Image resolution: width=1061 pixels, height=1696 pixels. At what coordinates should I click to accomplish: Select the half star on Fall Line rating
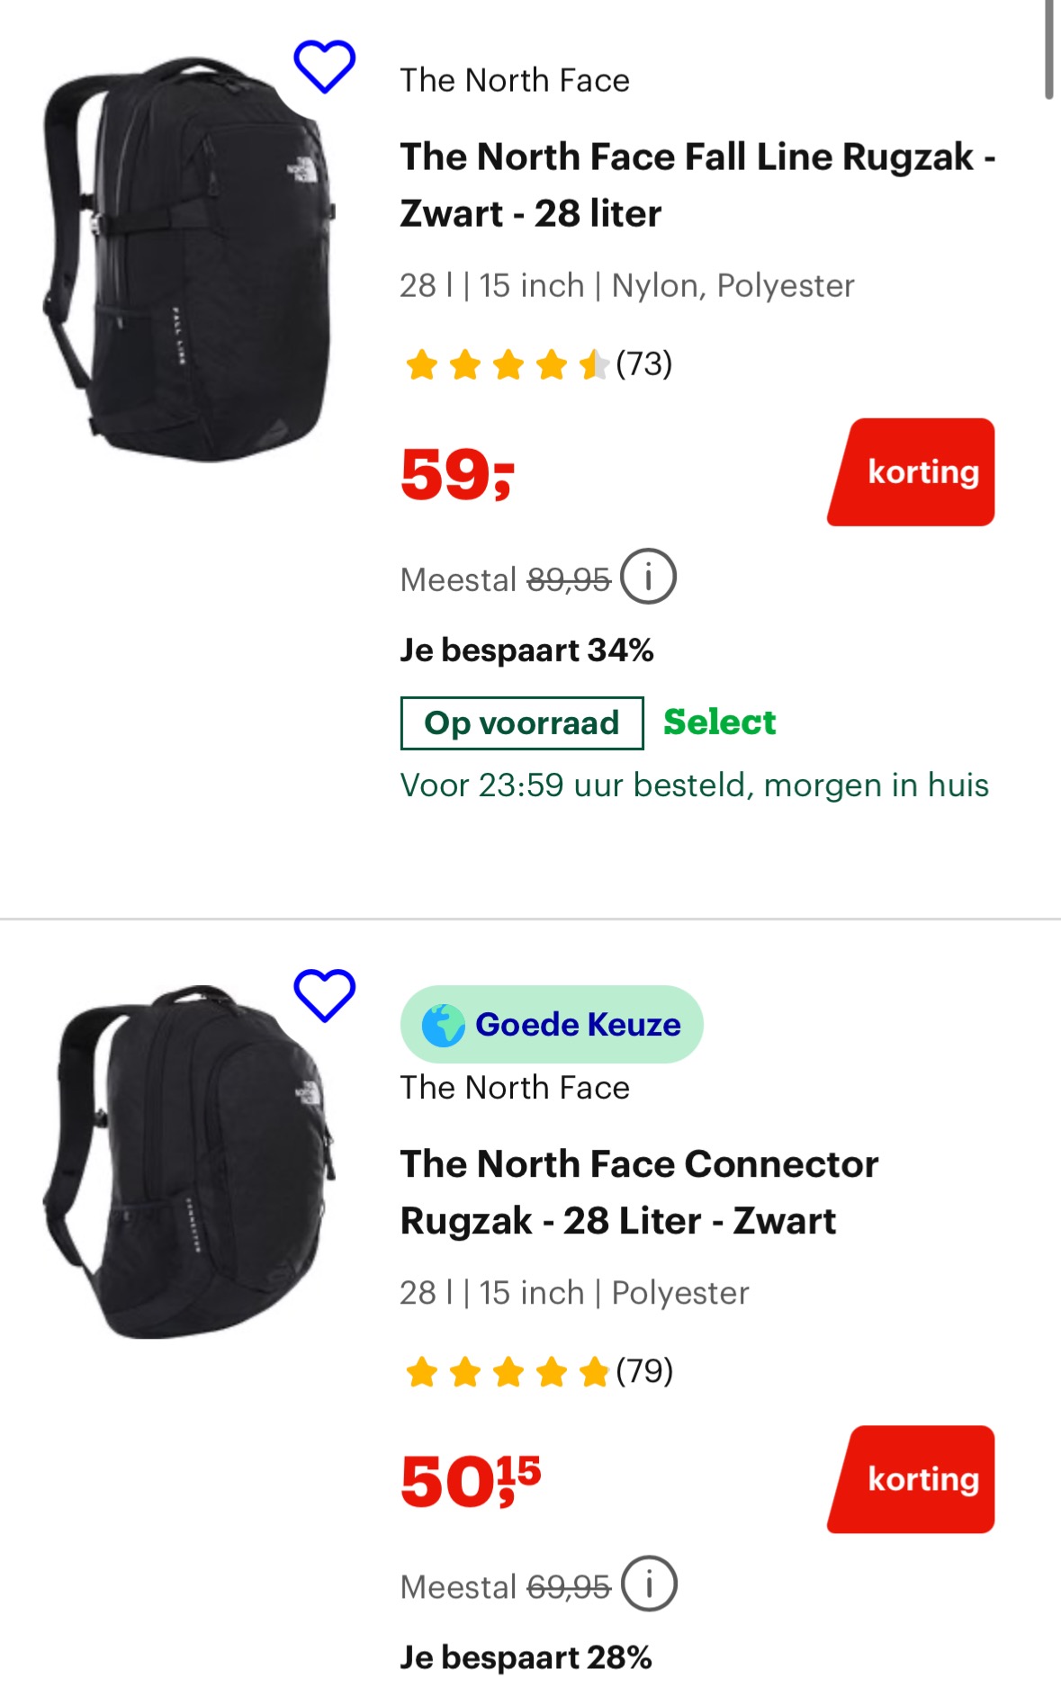coord(595,365)
